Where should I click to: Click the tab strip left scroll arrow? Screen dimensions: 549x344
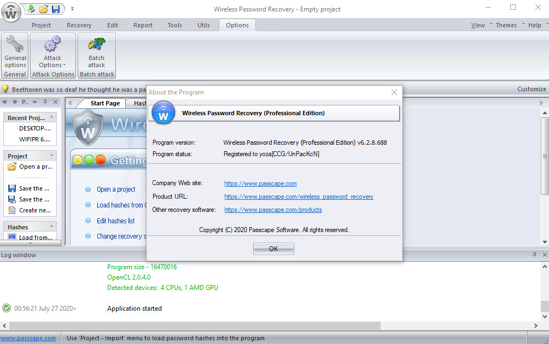point(70,103)
